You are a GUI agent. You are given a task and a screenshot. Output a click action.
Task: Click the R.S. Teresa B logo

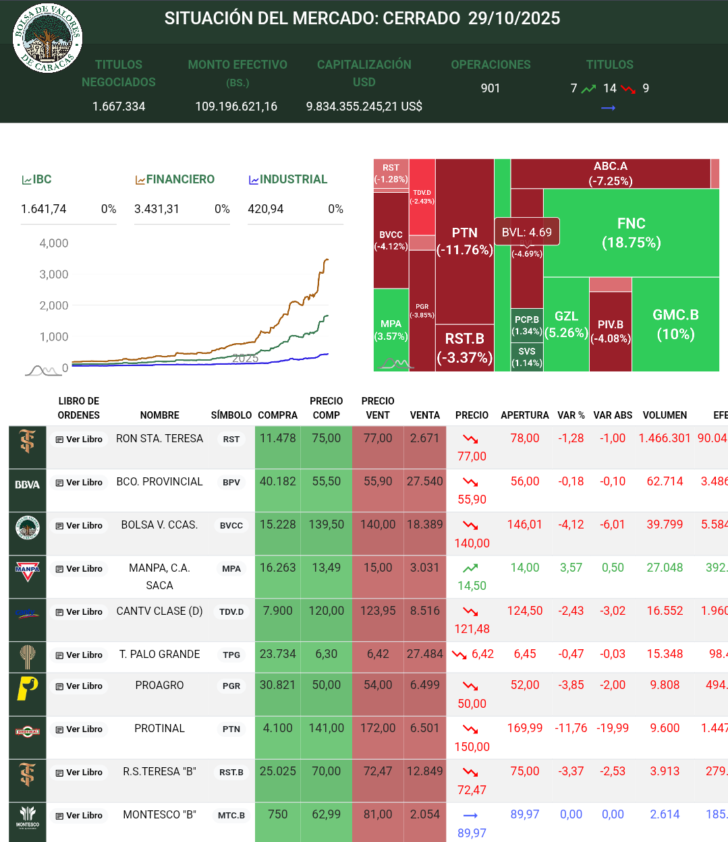(28, 775)
